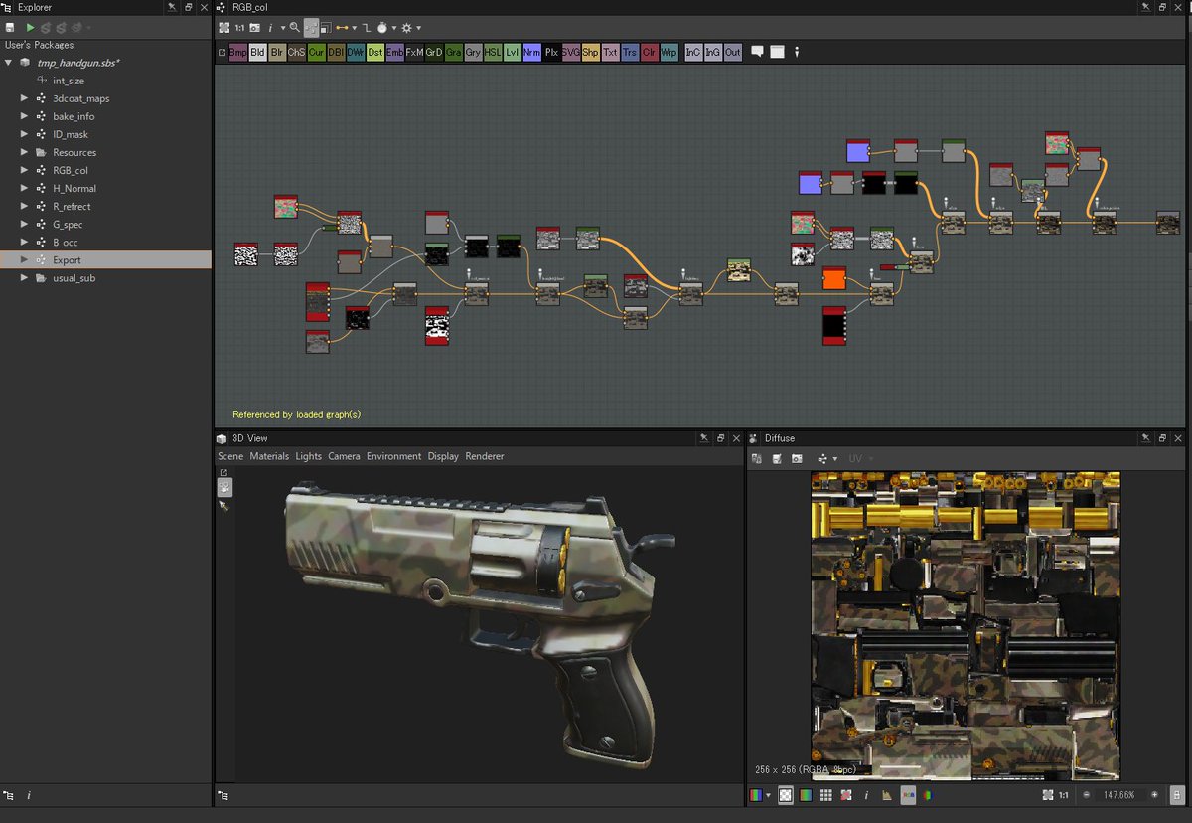Screen dimensions: 1192x823
Task: Add a Curve (Cur) node
Action: click(317, 52)
